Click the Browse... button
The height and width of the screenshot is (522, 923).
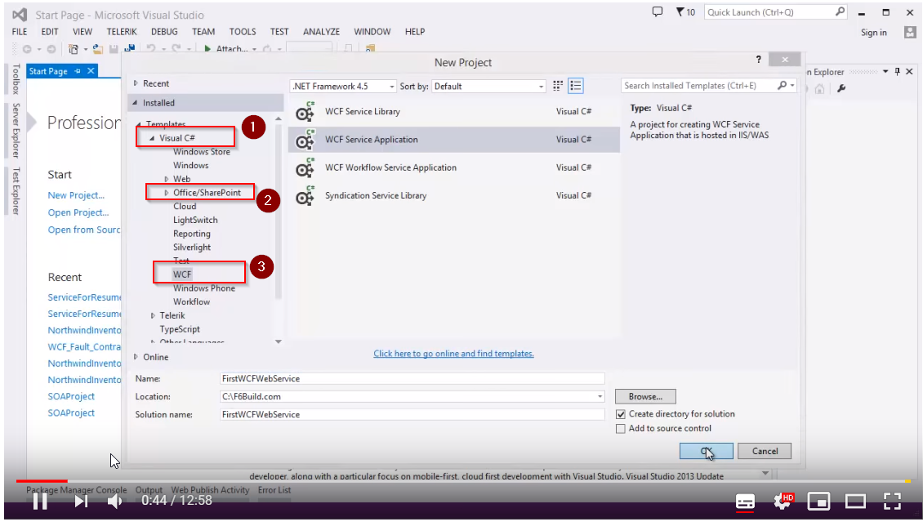pos(645,397)
